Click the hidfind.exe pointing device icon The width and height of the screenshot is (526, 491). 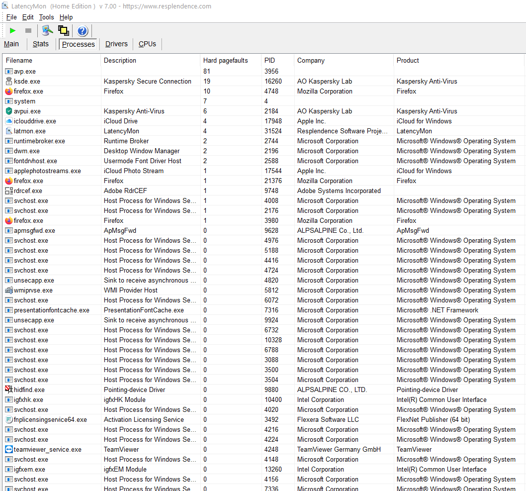9,390
